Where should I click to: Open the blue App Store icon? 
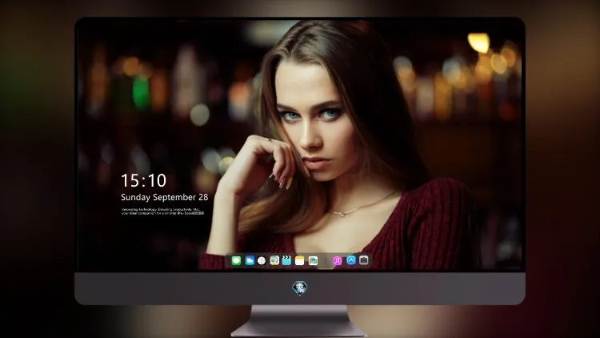point(351,260)
